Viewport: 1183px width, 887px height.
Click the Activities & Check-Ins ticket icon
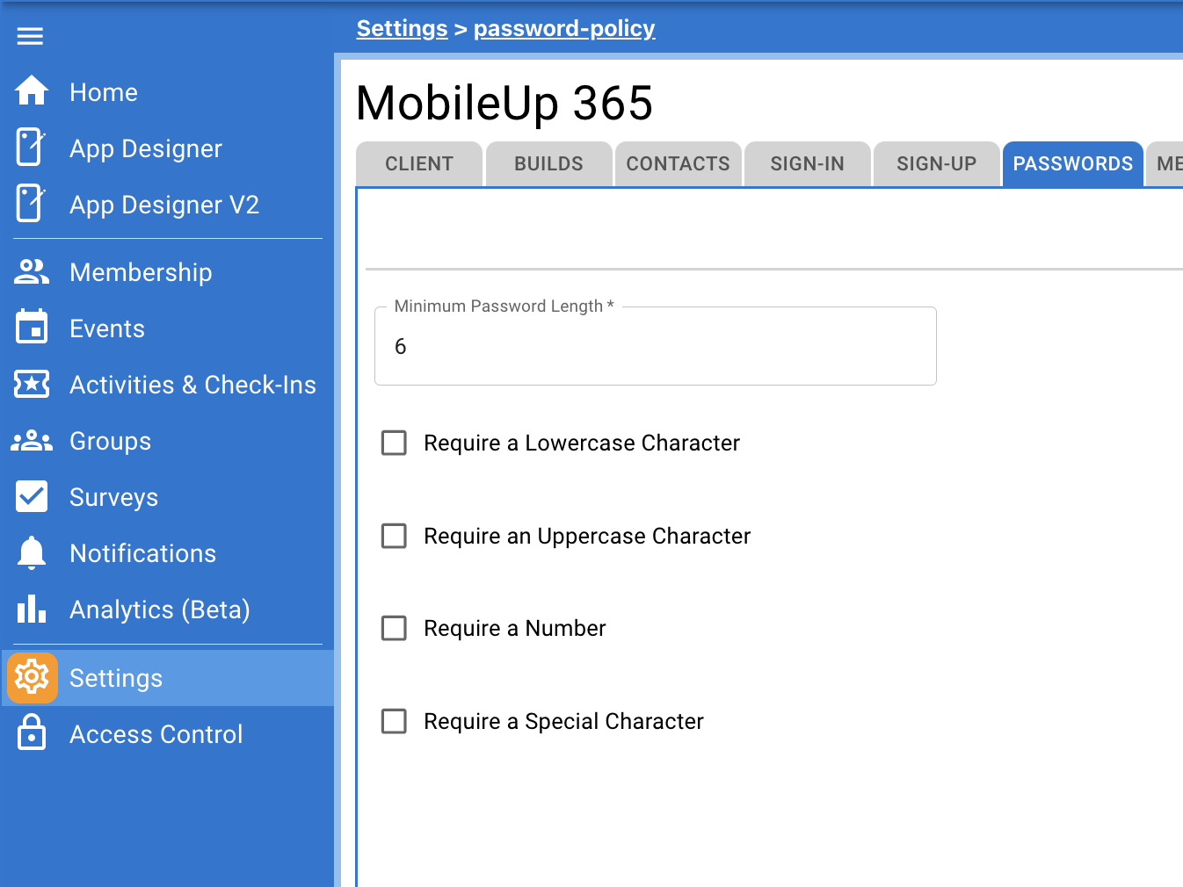(32, 384)
